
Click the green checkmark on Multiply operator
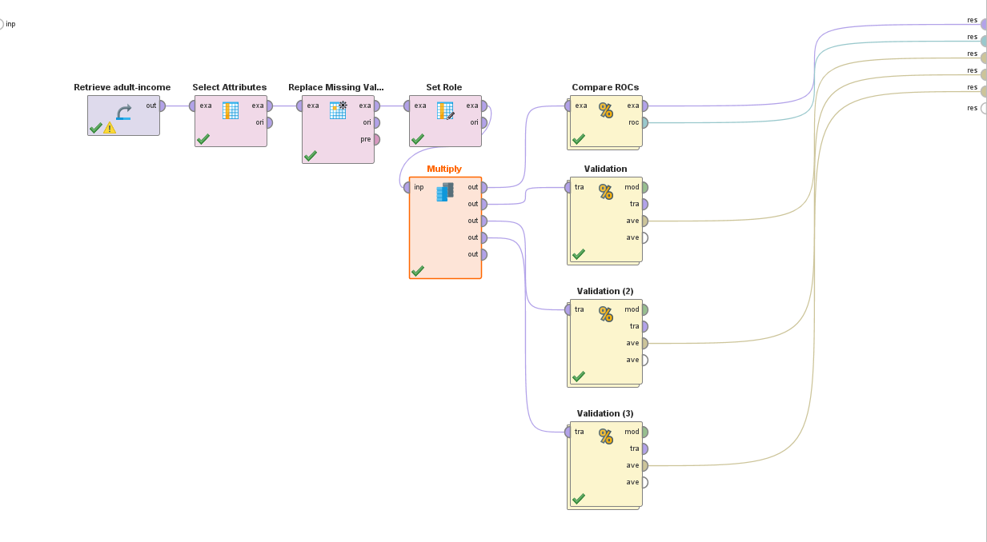[417, 271]
